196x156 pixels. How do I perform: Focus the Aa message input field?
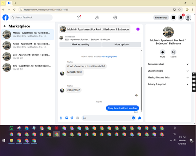107,118
